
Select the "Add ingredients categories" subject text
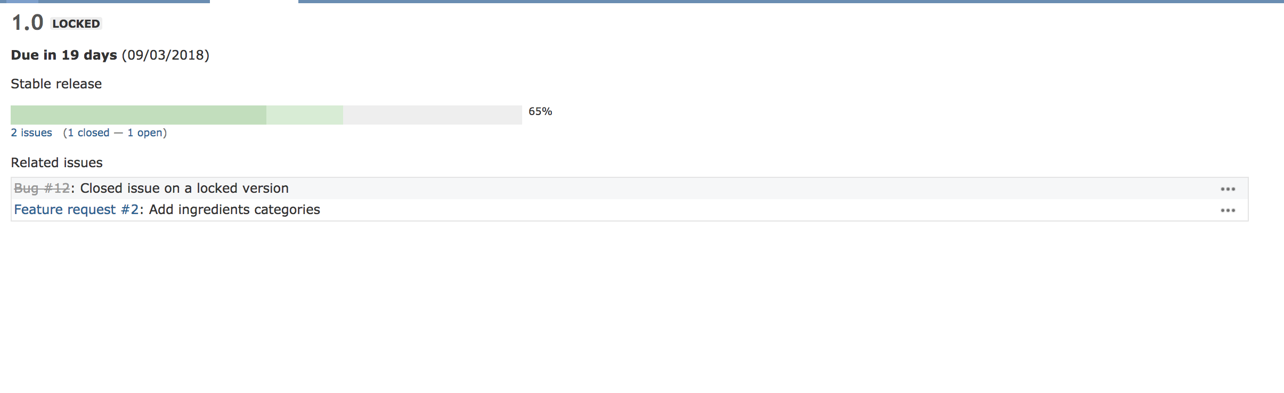tap(234, 209)
